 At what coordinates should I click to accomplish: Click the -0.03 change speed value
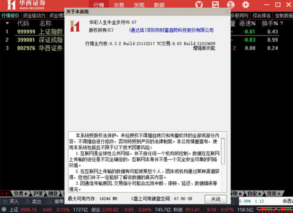[x=249, y=40]
